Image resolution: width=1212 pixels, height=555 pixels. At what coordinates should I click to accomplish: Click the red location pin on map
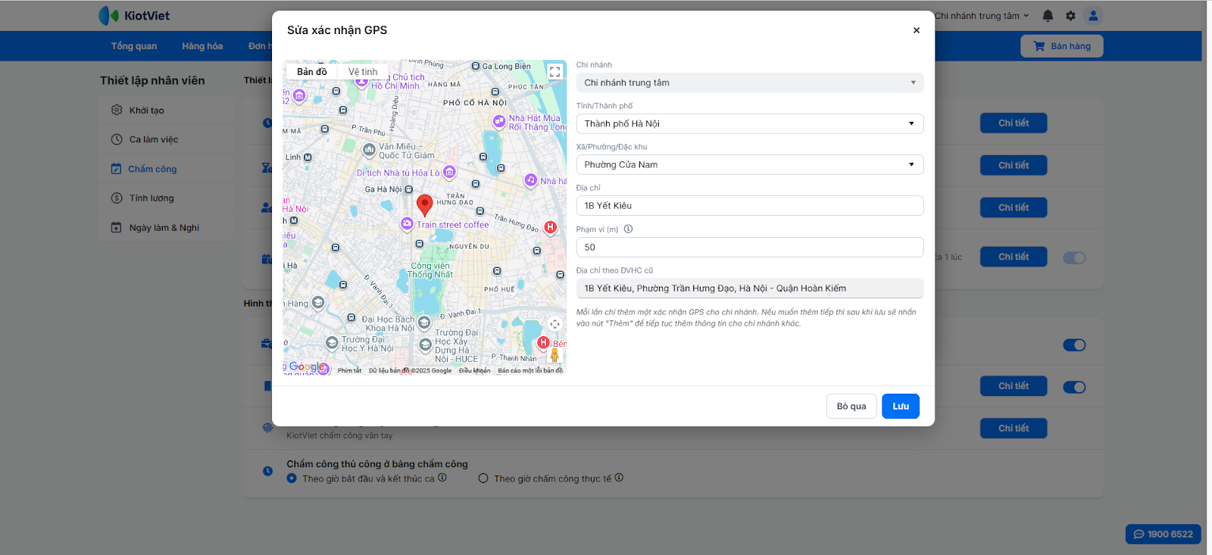click(x=425, y=204)
